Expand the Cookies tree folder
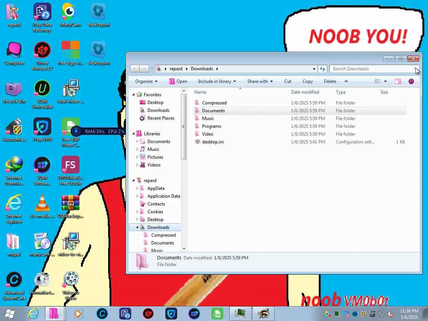 [x=137, y=212]
